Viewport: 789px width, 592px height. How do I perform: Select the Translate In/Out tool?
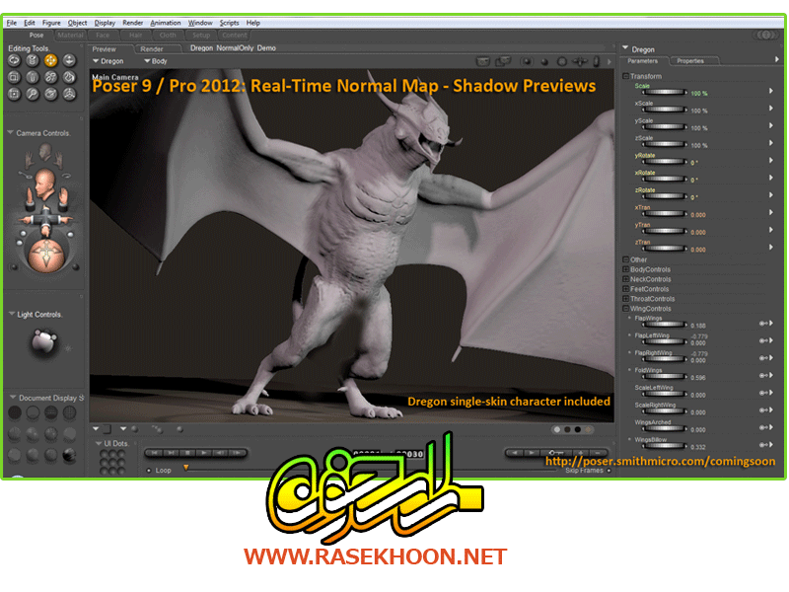pos(69,60)
